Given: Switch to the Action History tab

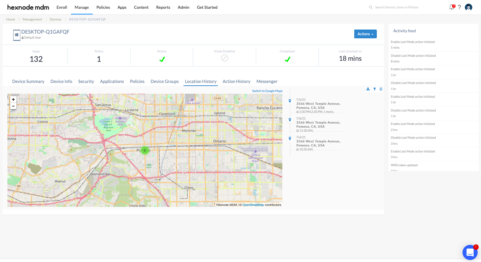Looking at the screenshot, I should [x=236, y=81].
